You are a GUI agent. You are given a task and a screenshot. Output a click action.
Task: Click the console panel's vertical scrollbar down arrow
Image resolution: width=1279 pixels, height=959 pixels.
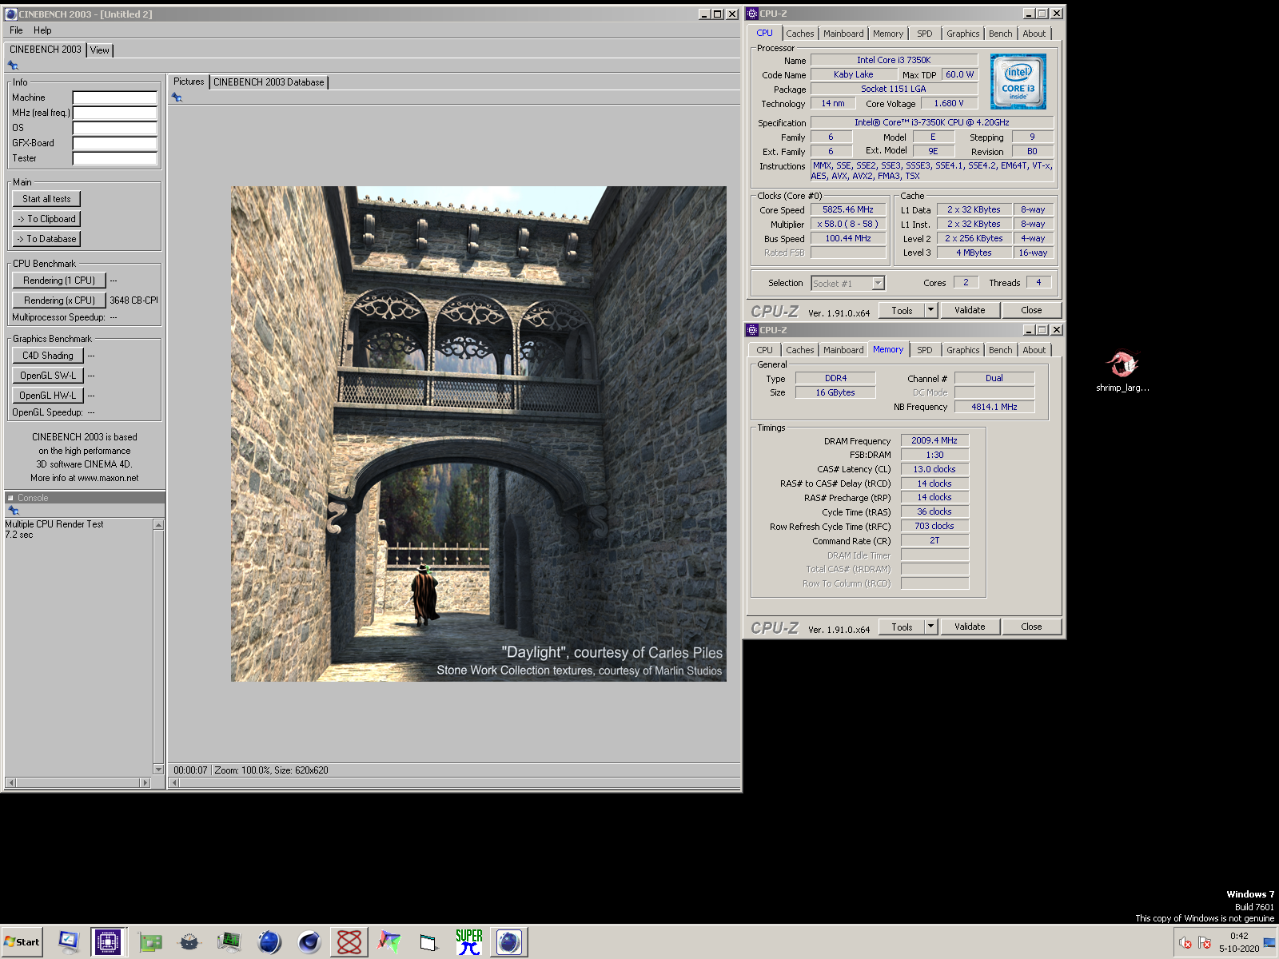[158, 770]
